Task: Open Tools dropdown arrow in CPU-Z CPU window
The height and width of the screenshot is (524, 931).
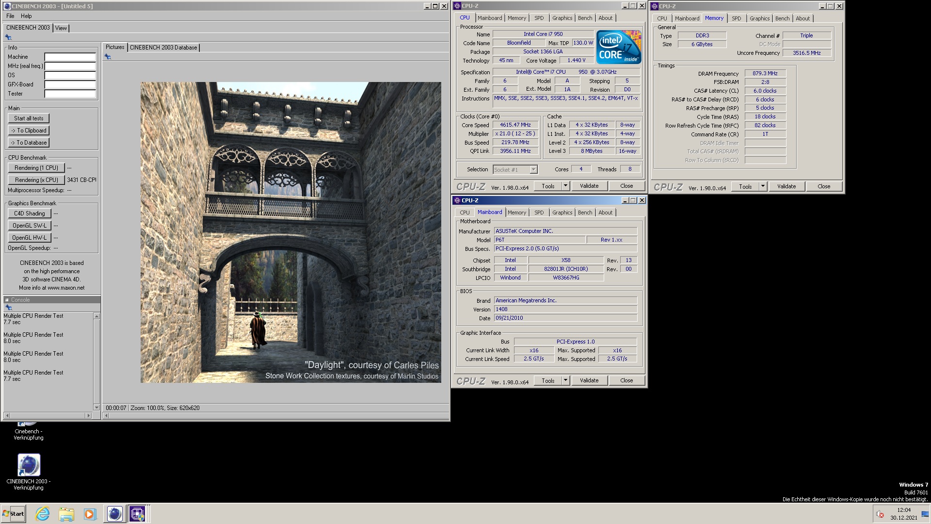Action: 565,186
